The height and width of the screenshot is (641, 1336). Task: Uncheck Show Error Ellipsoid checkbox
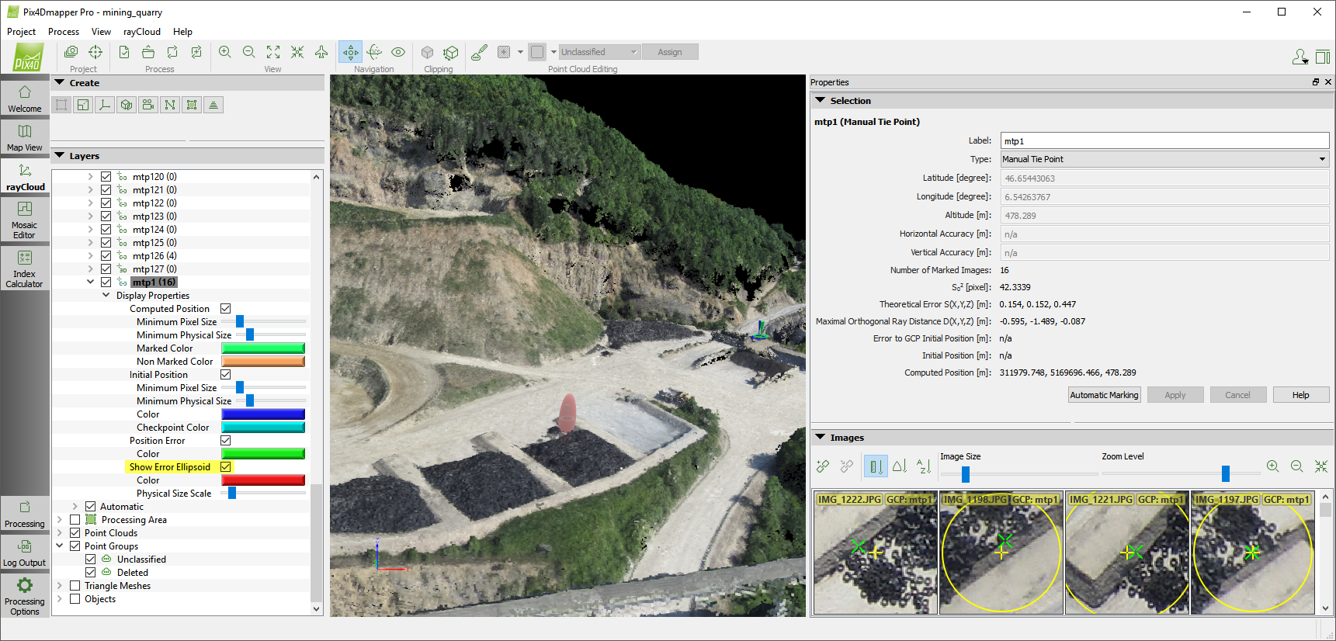click(x=226, y=467)
